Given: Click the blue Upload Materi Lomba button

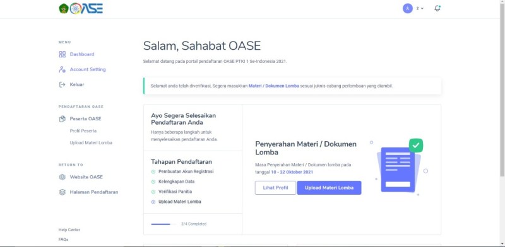Looking at the screenshot, I should click(x=329, y=188).
